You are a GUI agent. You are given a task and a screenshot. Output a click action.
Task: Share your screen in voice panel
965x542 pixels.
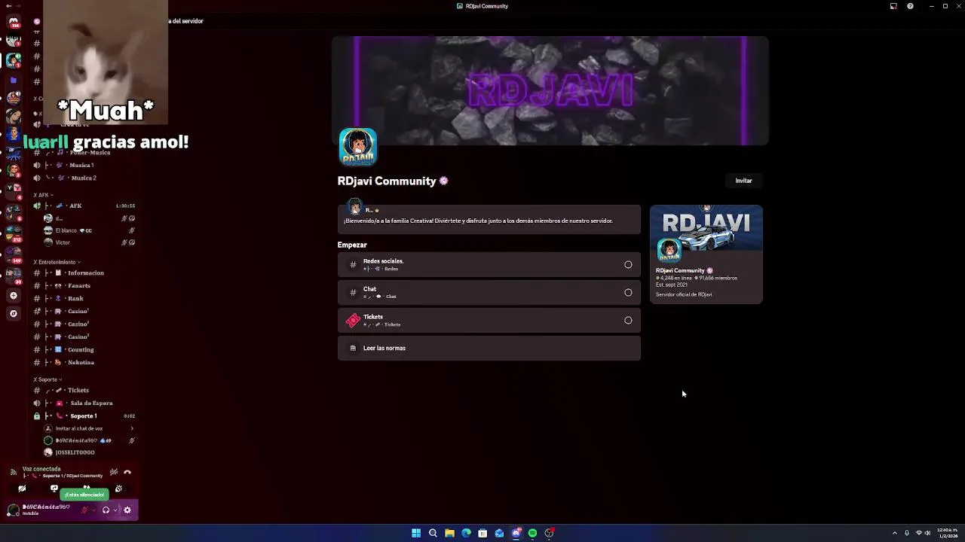[x=54, y=489]
